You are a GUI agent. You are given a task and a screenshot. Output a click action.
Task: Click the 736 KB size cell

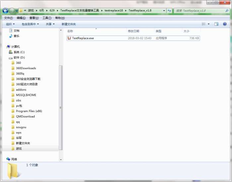coord(194,38)
